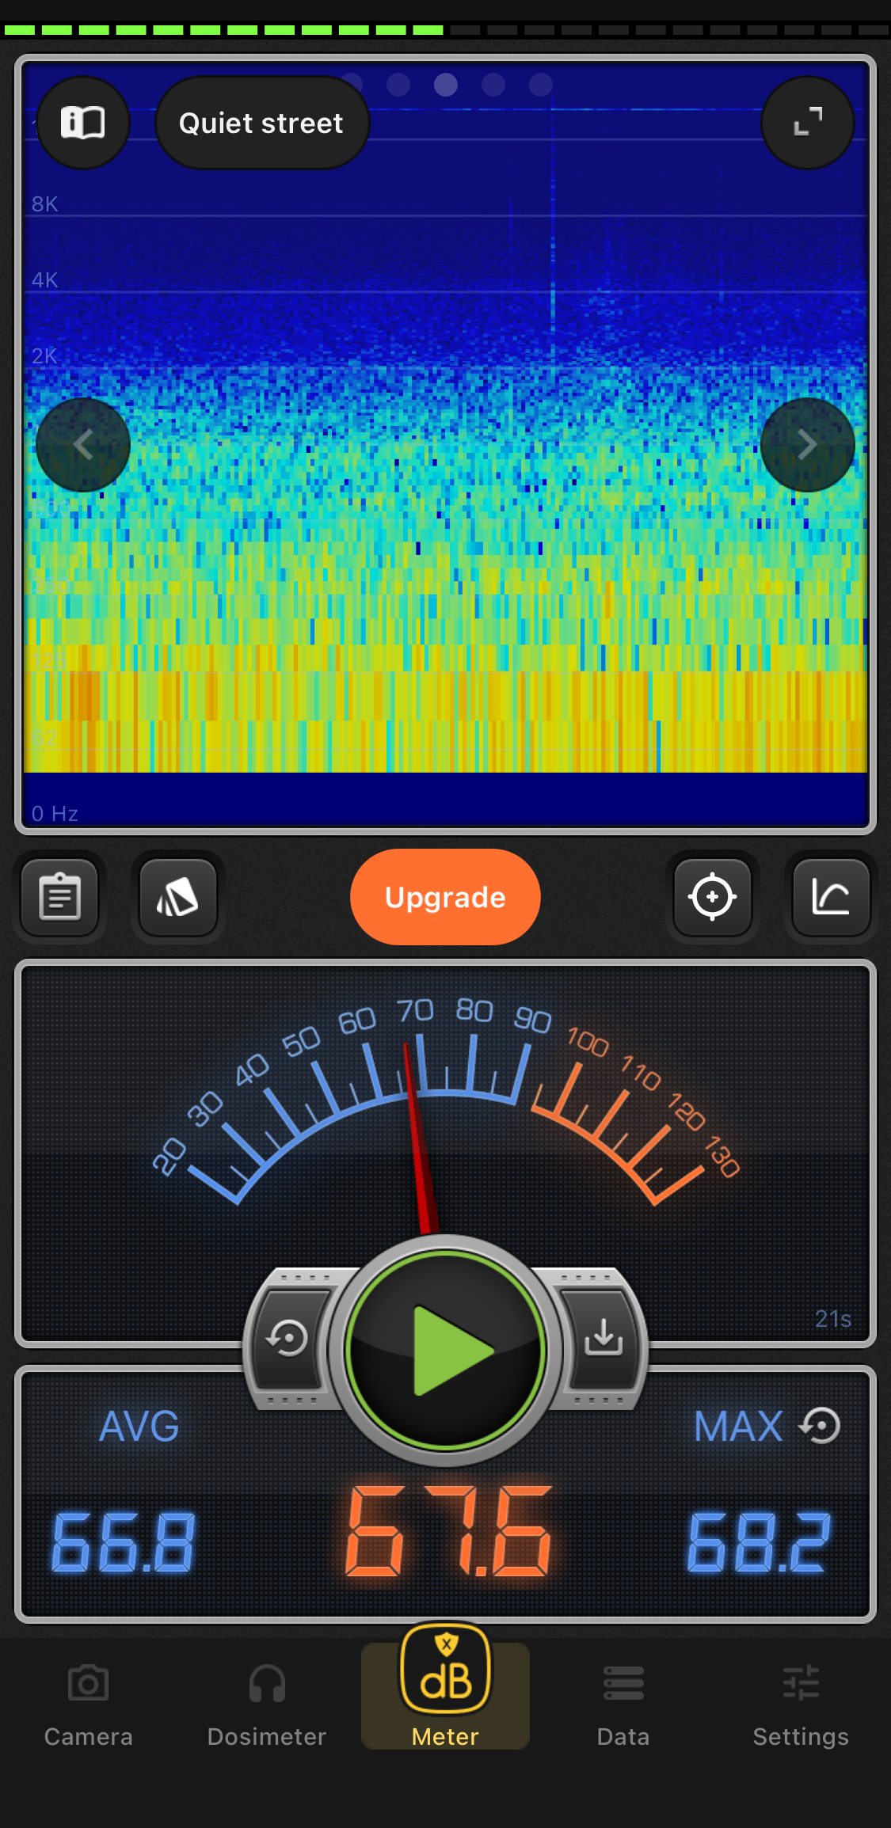
Task: Go to previous chart with left arrow
Action: click(x=83, y=445)
